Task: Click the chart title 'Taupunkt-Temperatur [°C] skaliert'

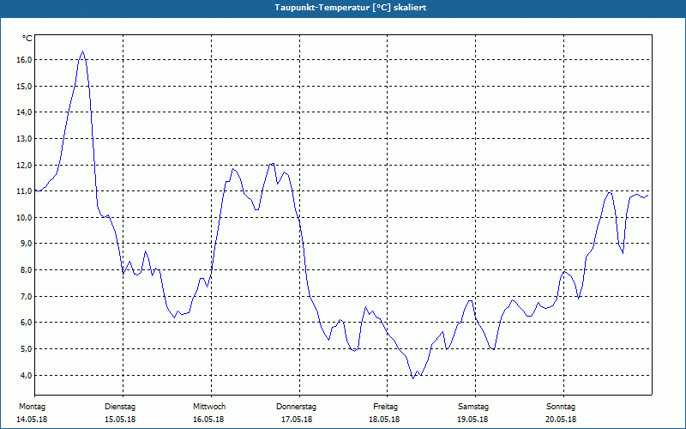Action: (351, 8)
